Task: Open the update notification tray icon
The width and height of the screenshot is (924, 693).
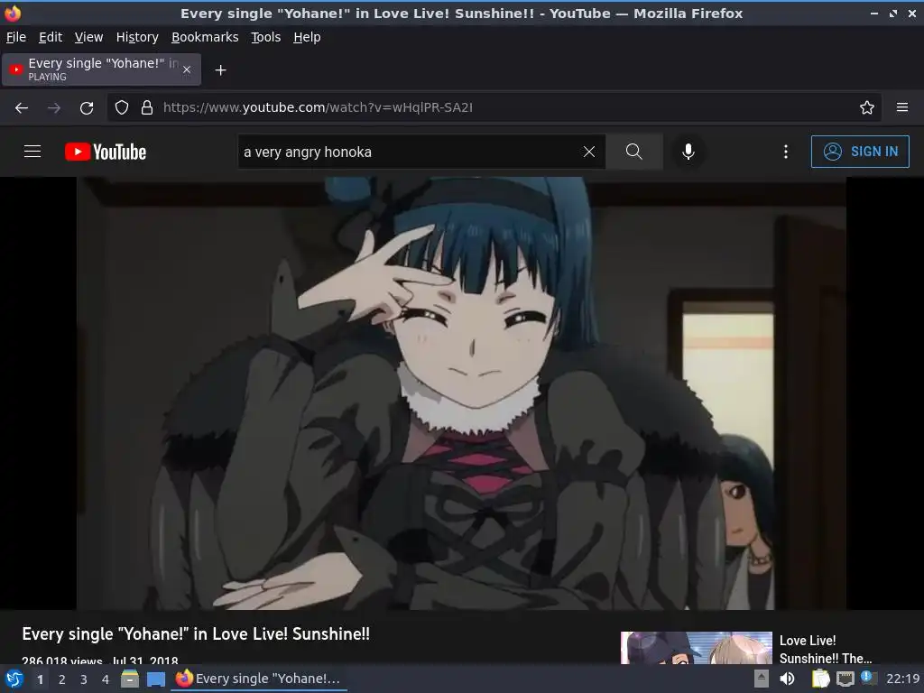Action: (868, 678)
